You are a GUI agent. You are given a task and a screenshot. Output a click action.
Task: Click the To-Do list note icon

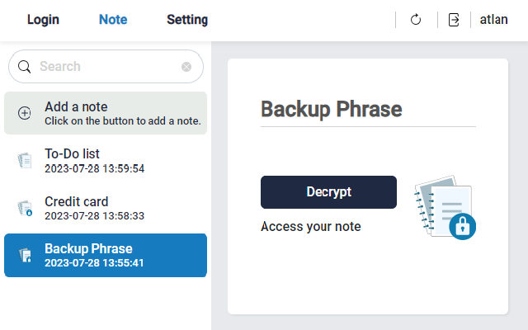25,161
